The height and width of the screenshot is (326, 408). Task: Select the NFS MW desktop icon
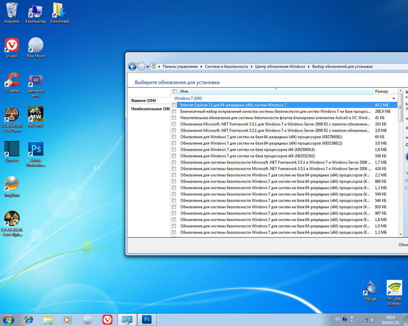(35, 117)
